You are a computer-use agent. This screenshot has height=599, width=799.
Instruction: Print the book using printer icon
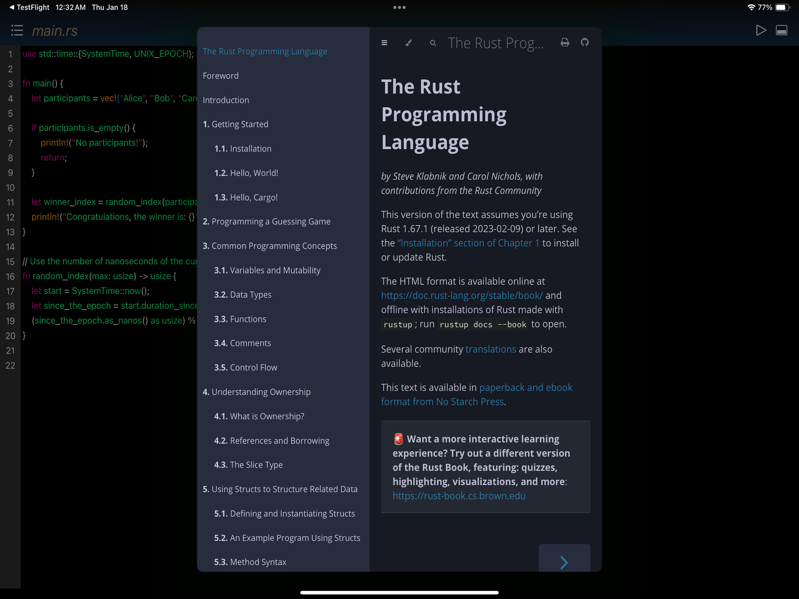pos(564,43)
